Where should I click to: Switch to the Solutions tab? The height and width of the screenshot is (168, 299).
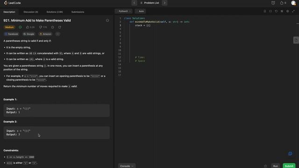pos(55,12)
